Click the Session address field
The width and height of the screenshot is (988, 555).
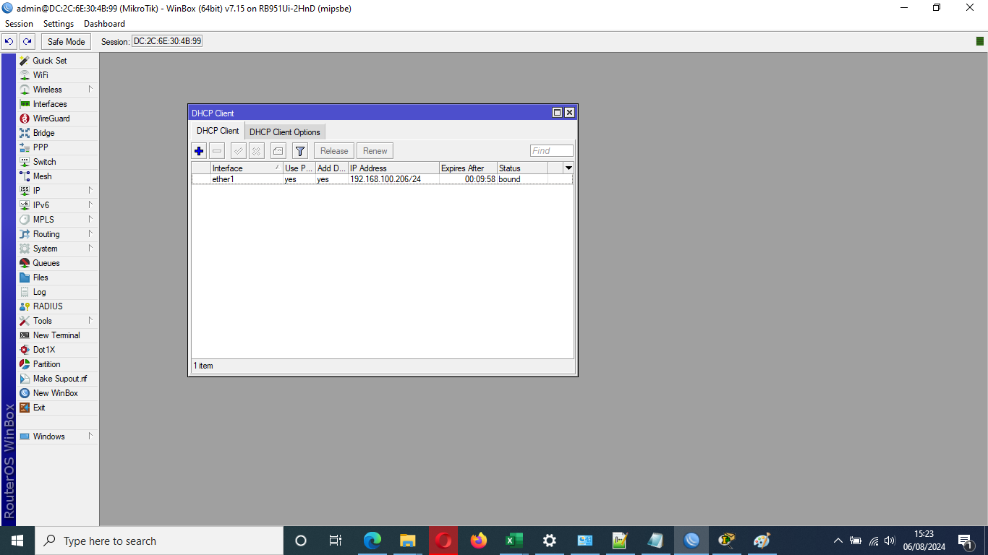[167, 41]
